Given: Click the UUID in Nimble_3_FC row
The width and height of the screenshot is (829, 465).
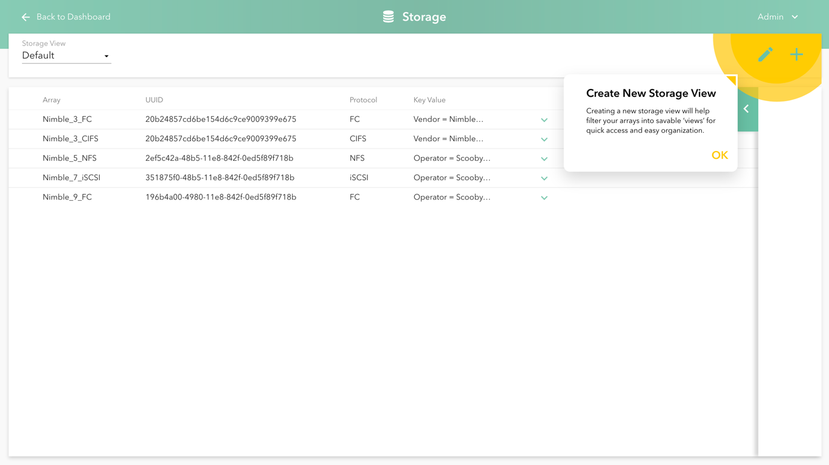Looking at the screenshot, I should click(x=221, y=119).
